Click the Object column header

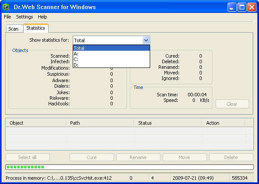(x=36, y=123)
